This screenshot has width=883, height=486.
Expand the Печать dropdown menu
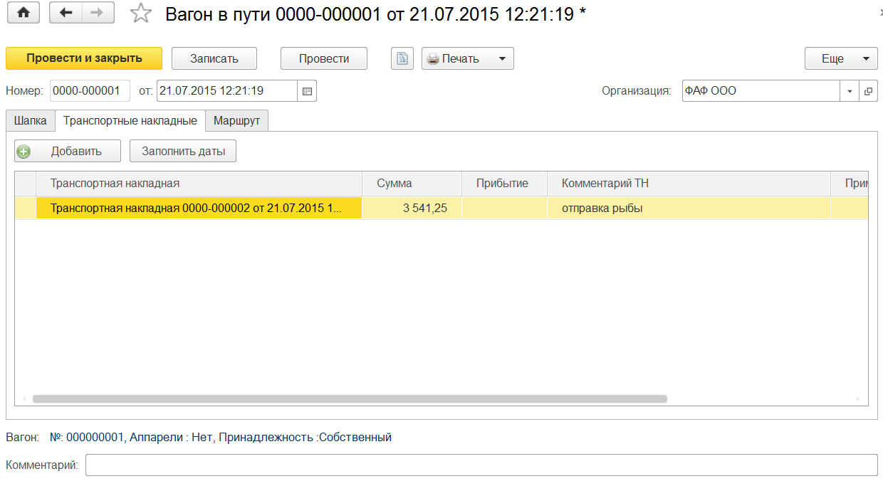[501, 58]
